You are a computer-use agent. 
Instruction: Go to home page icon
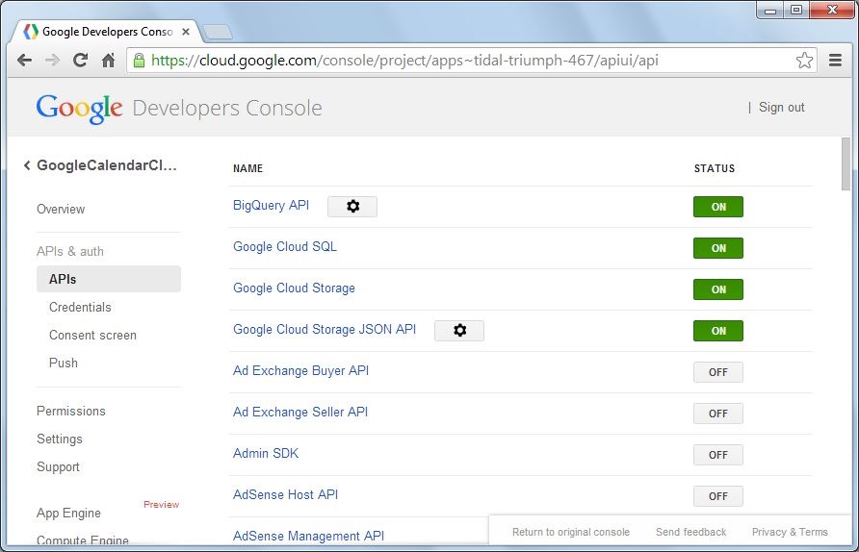pyautogui.click(x=109, y=61)
